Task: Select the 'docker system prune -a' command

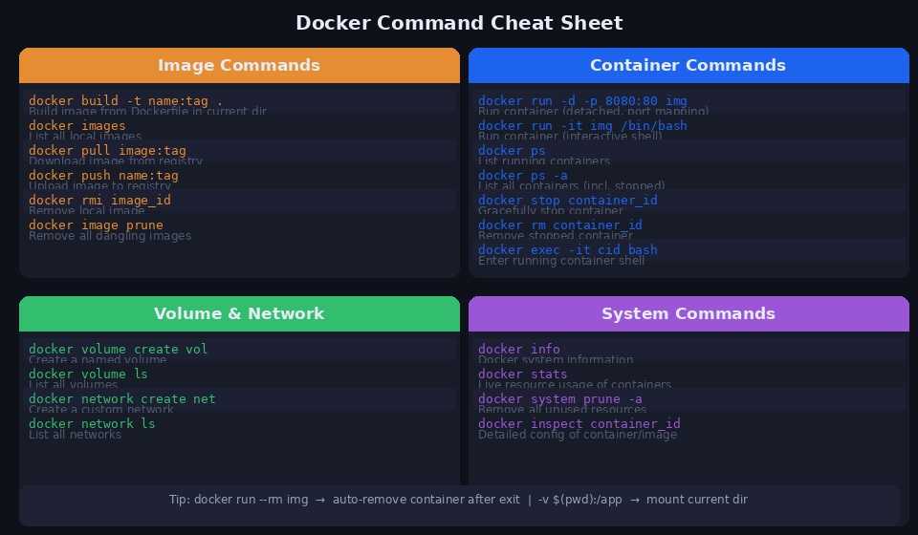Action: click(559, 399)
